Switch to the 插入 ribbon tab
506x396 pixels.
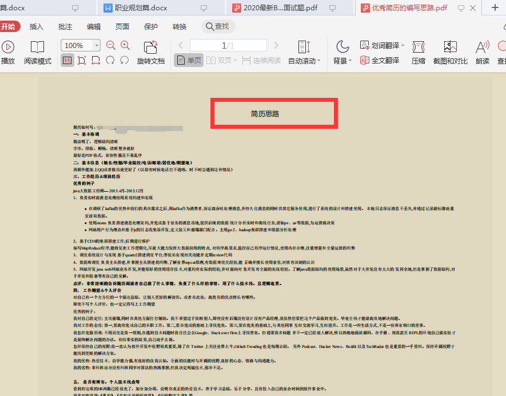coord(37,26)
